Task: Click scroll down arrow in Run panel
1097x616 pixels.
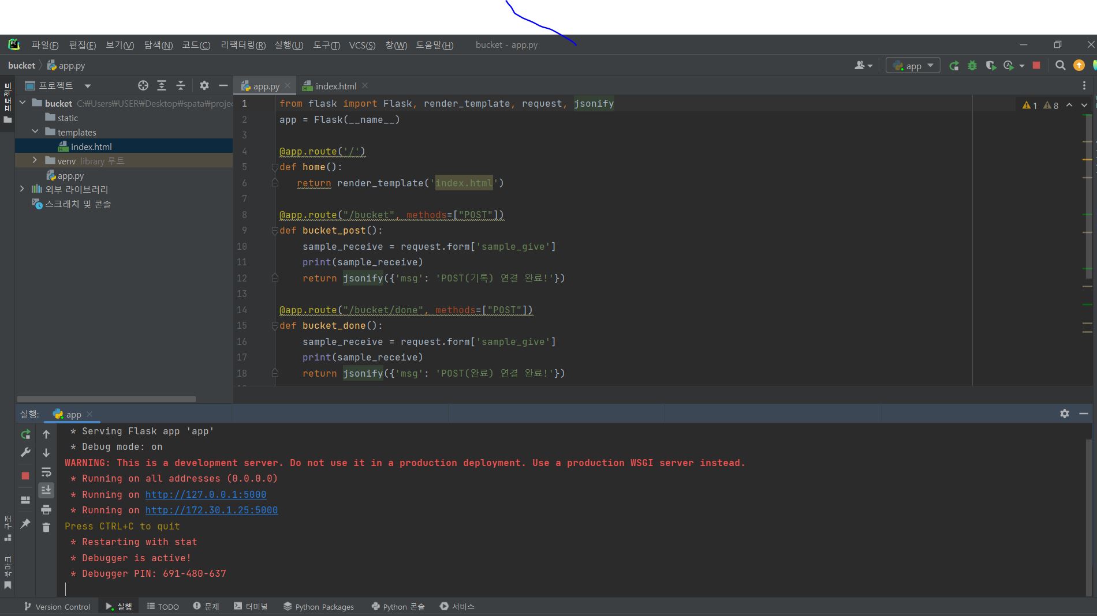Action: [46, 453]
